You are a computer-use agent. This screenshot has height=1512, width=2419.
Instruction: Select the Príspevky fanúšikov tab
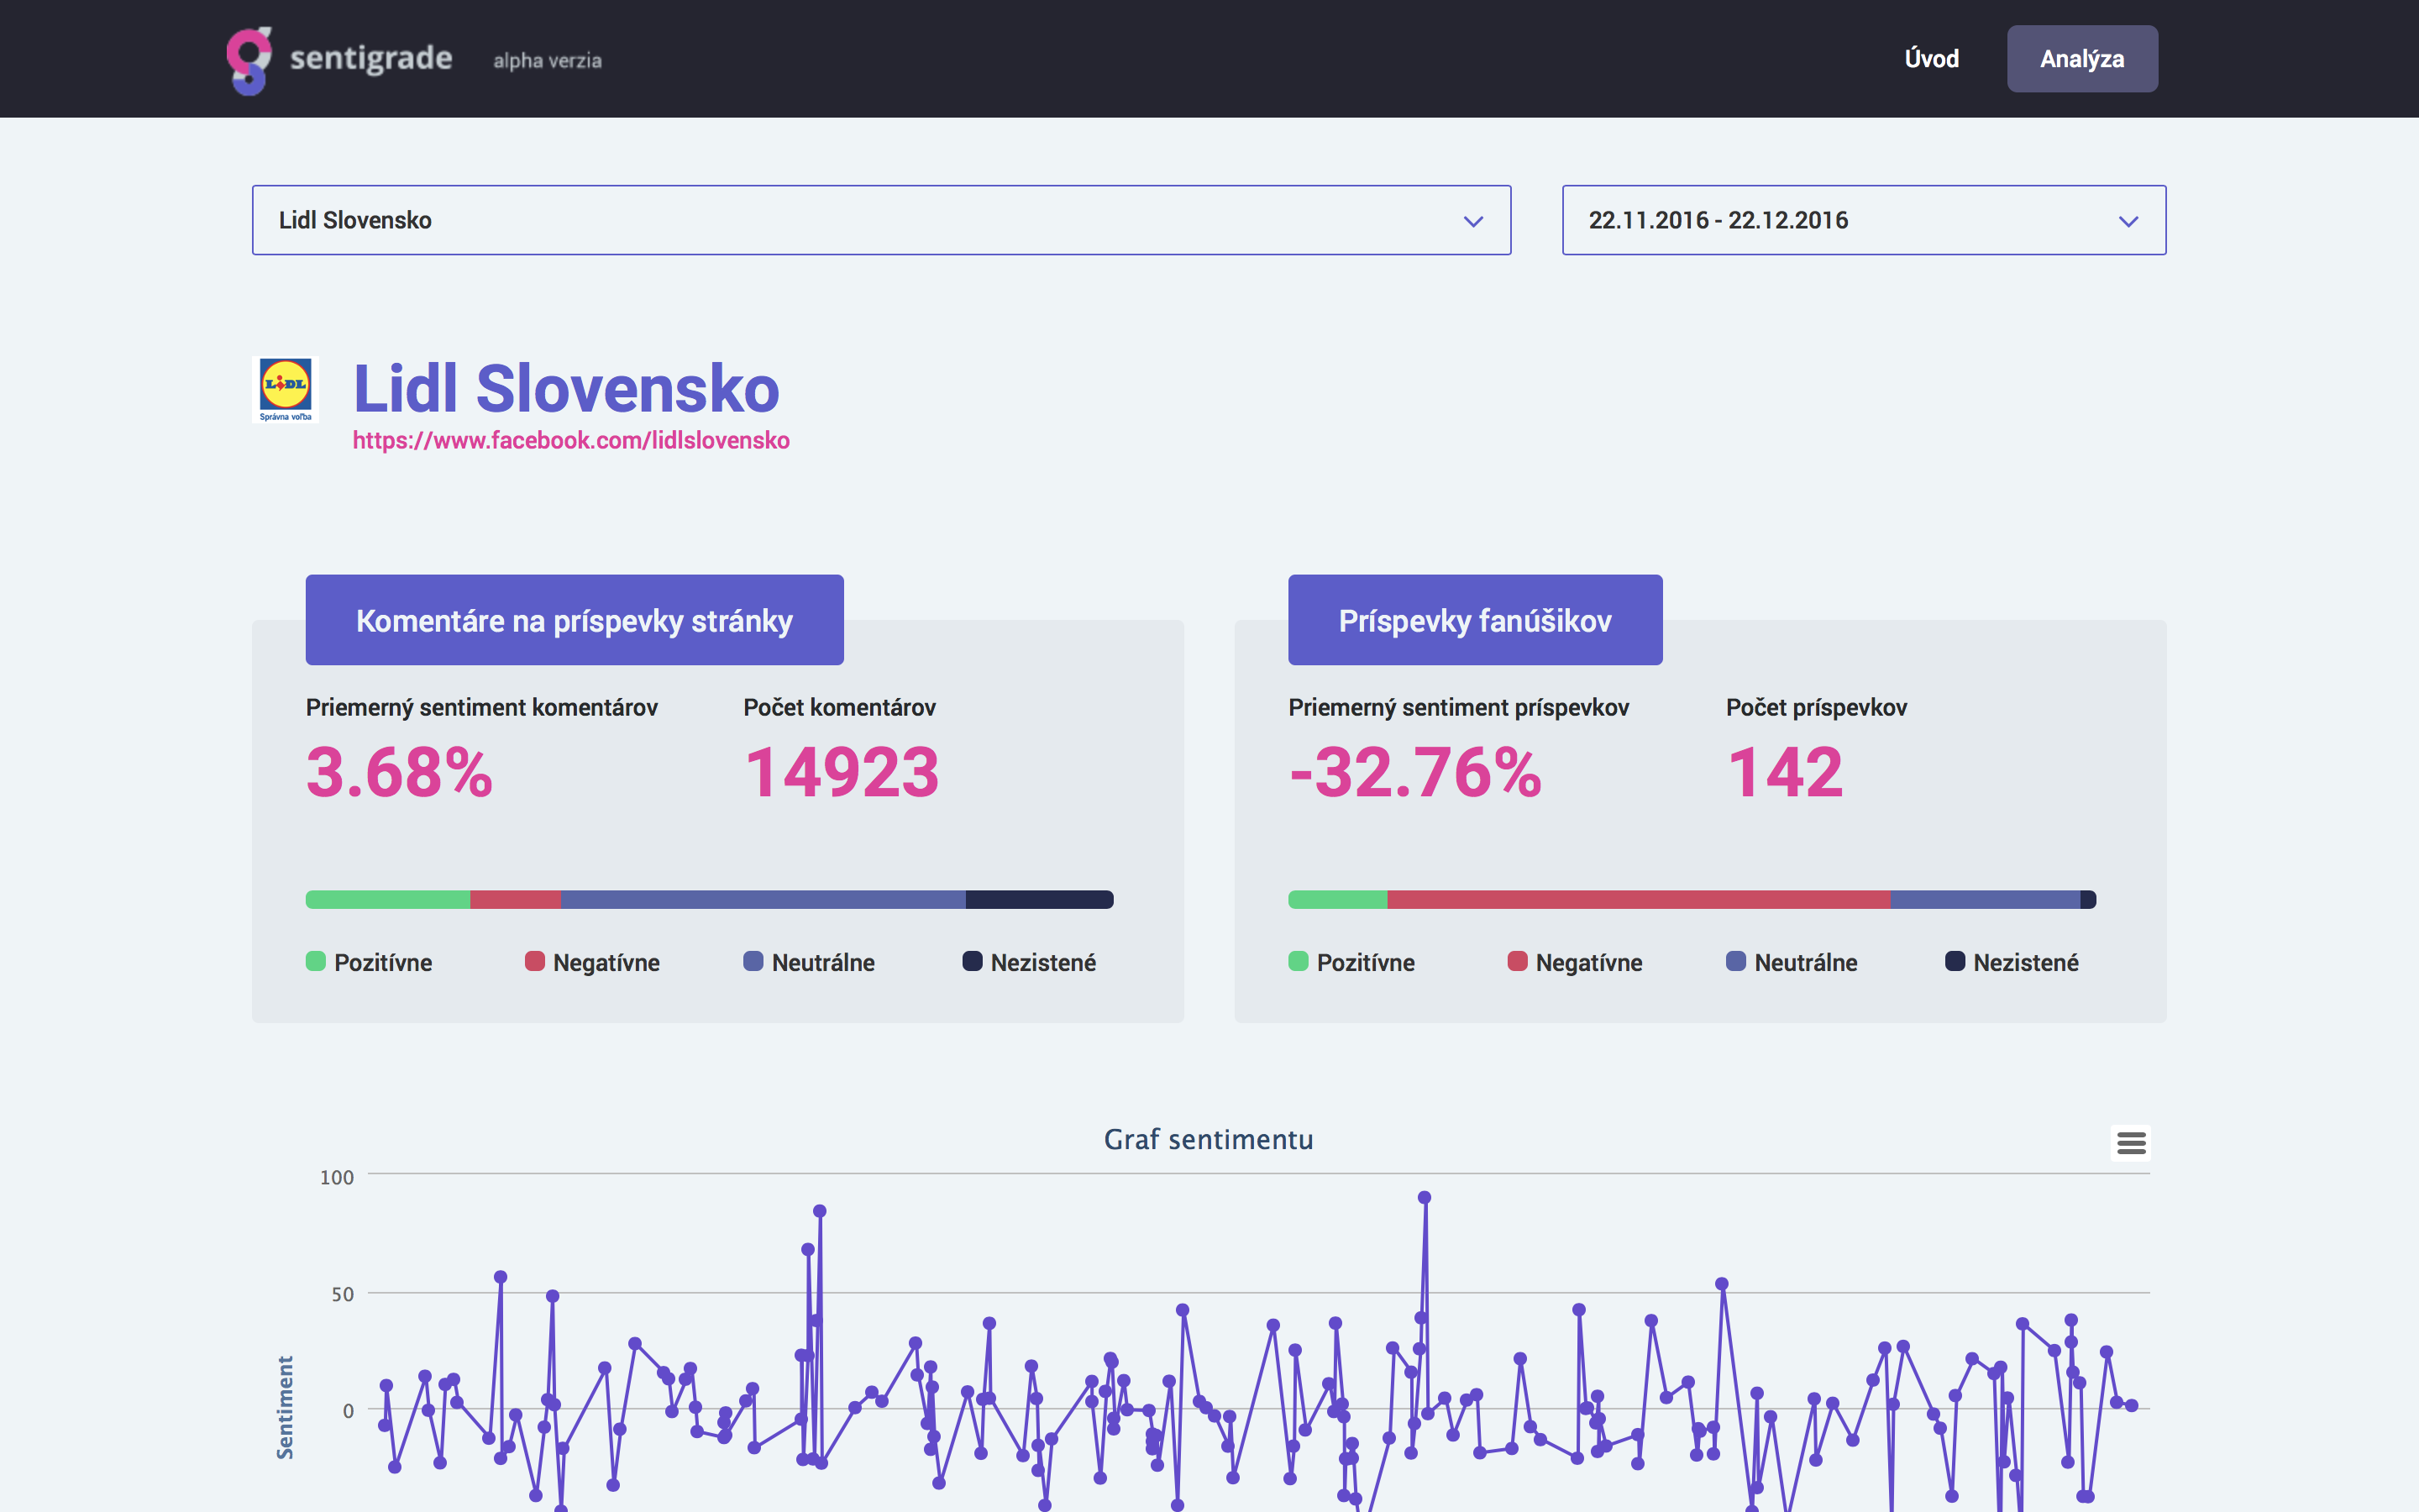(x=1476, y=620)
